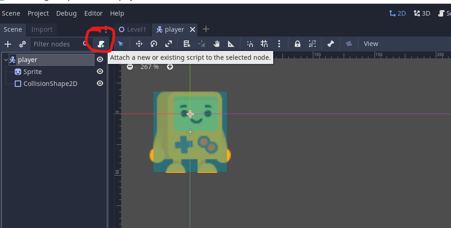Open the View menu in viewport toolbar

(371, 44)
